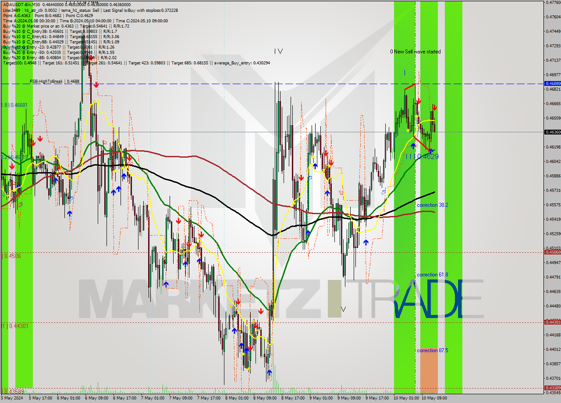
Task: Click the '5 May 17:00' time label
Action: [41, 398]
